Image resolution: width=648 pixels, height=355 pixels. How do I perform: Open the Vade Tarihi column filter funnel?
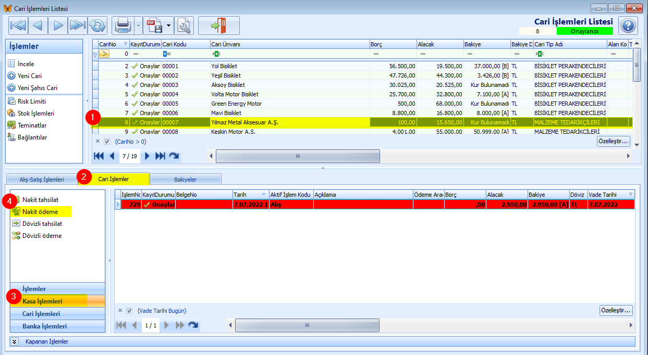click(x=631, y=194)
